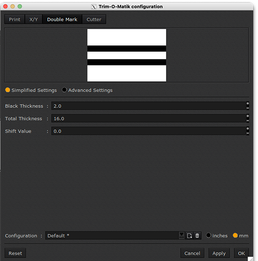Decrease Shift Value with the minus button

coord(248,133)
